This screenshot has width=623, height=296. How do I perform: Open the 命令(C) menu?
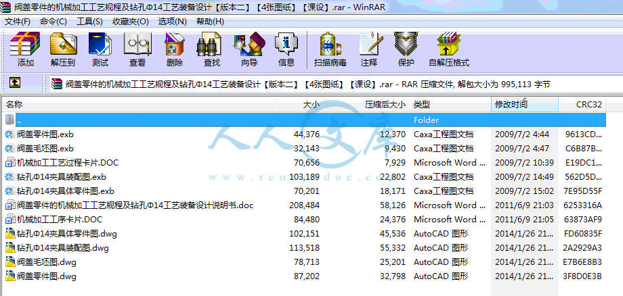[x=53, y=22]
